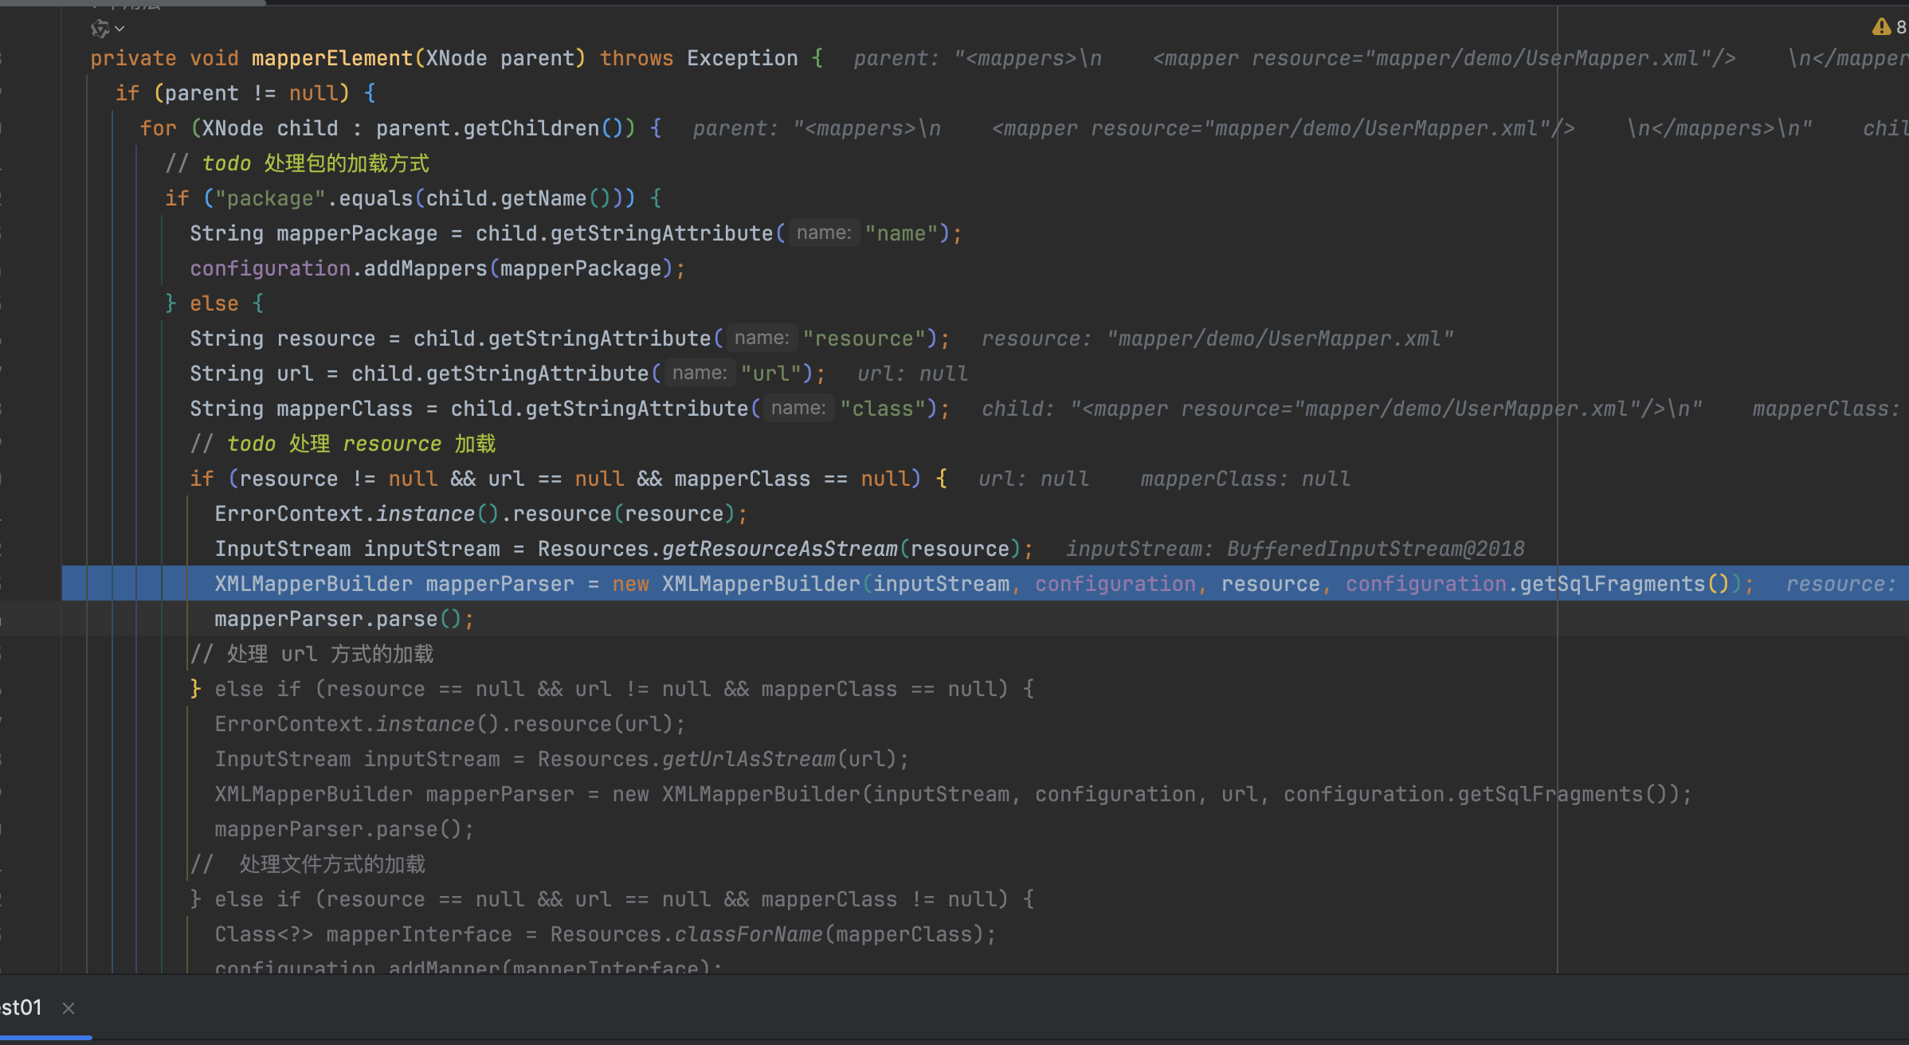Click the "package" string literal
Viewport: 1909px width, 1045px height.
271,198
